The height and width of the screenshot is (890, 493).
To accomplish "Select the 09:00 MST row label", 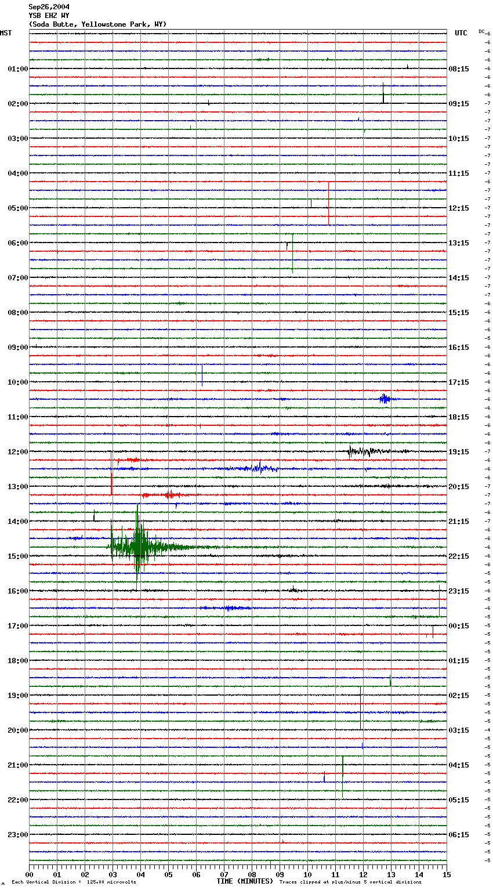I will tap(18, 348).
